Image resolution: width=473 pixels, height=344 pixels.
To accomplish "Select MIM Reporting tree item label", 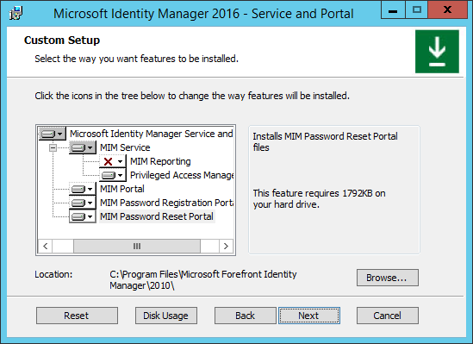I will point(160,161).
